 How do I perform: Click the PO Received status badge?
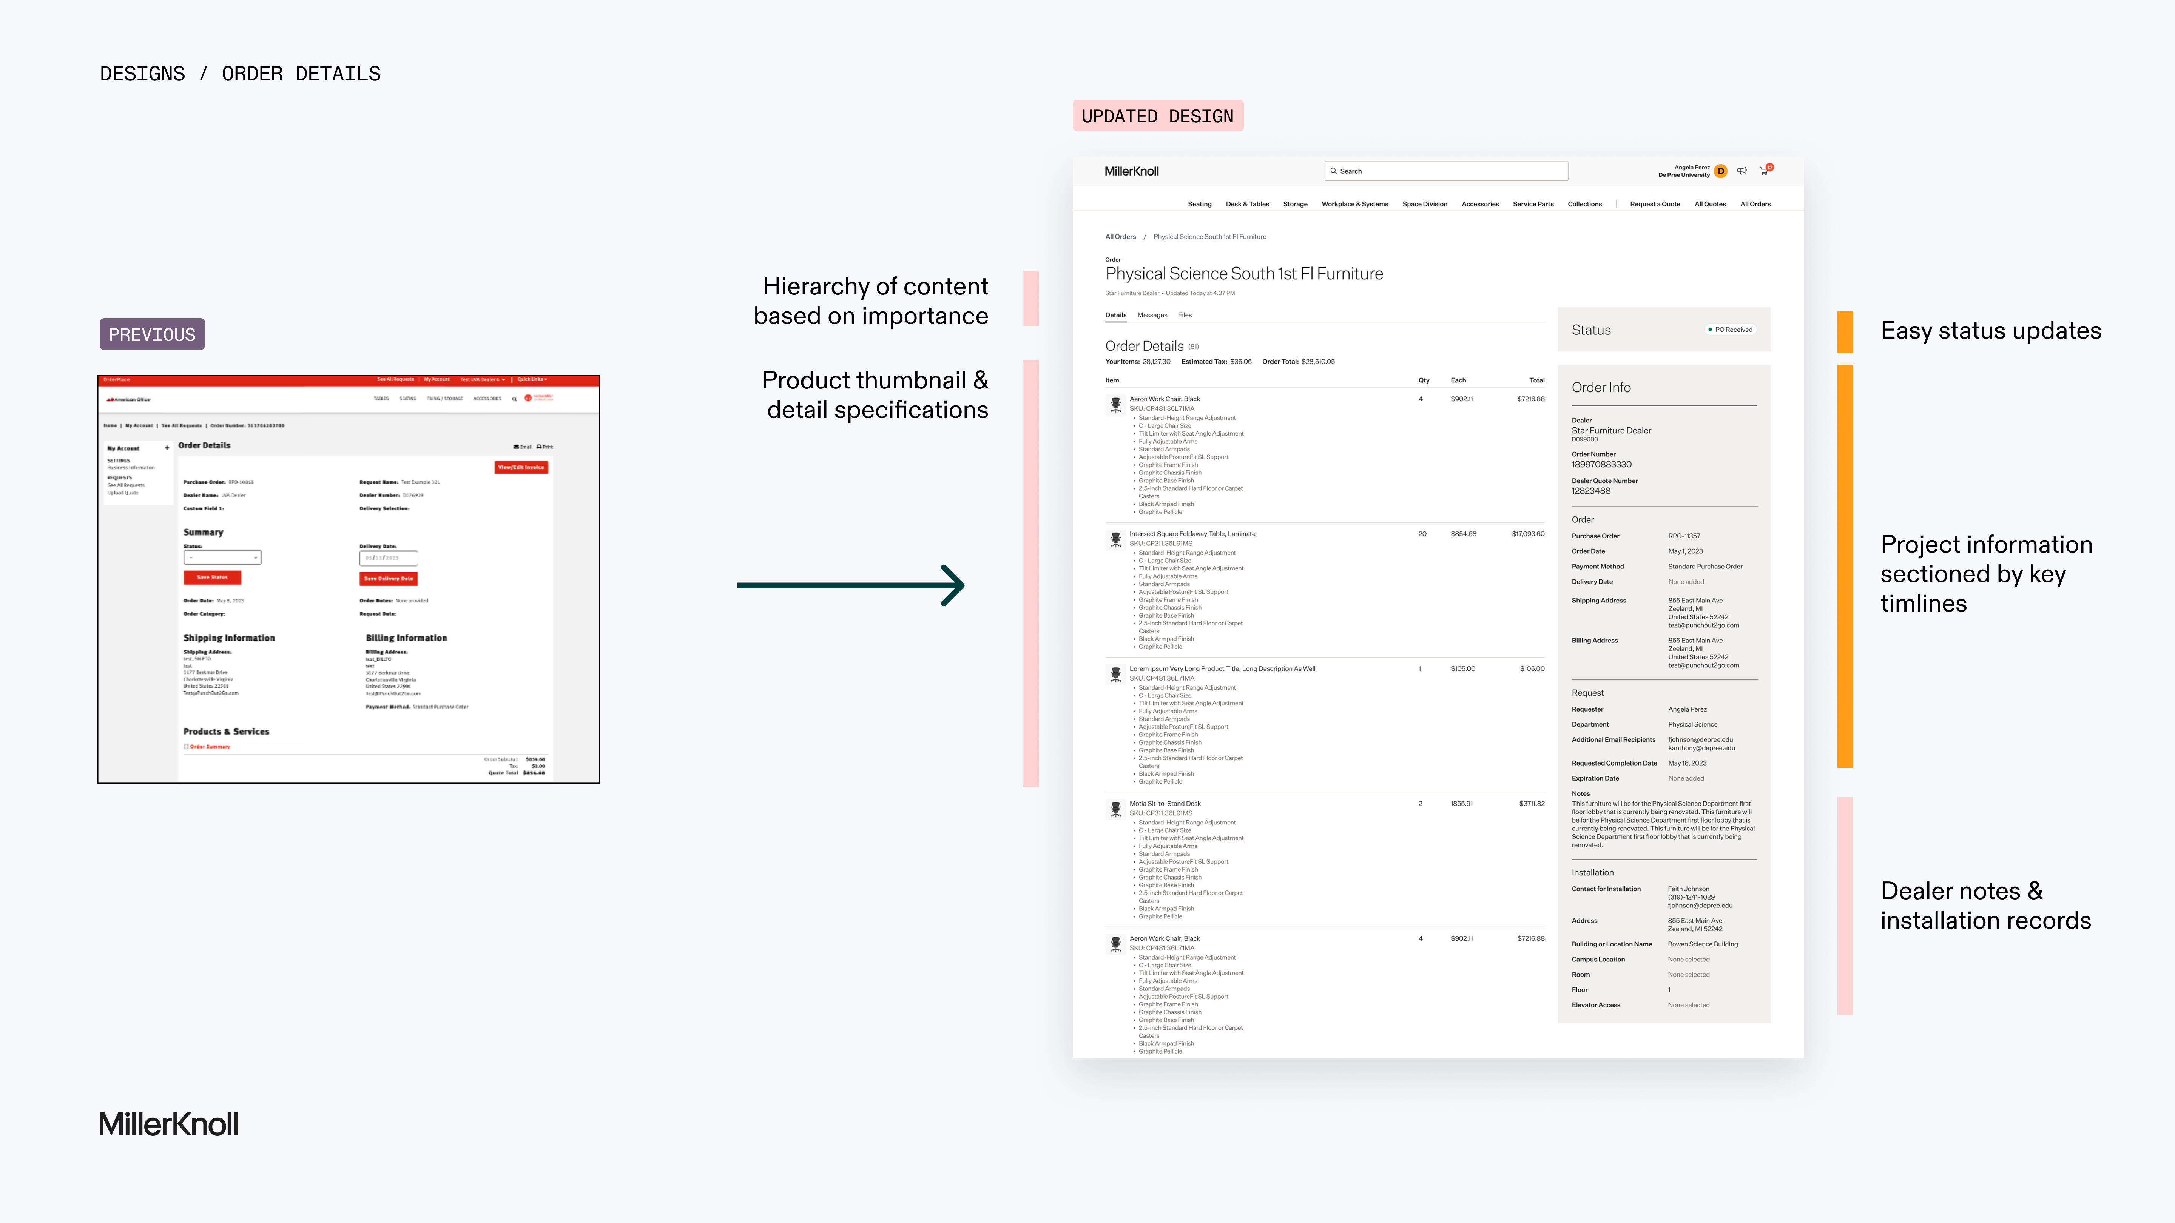click(1730, 330)
